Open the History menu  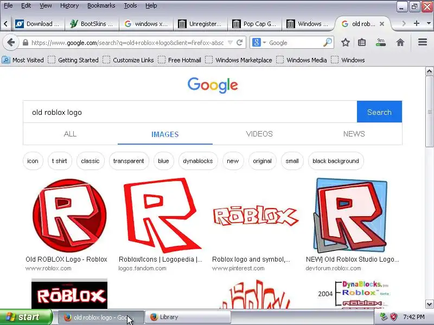click(x=69, y=5)
